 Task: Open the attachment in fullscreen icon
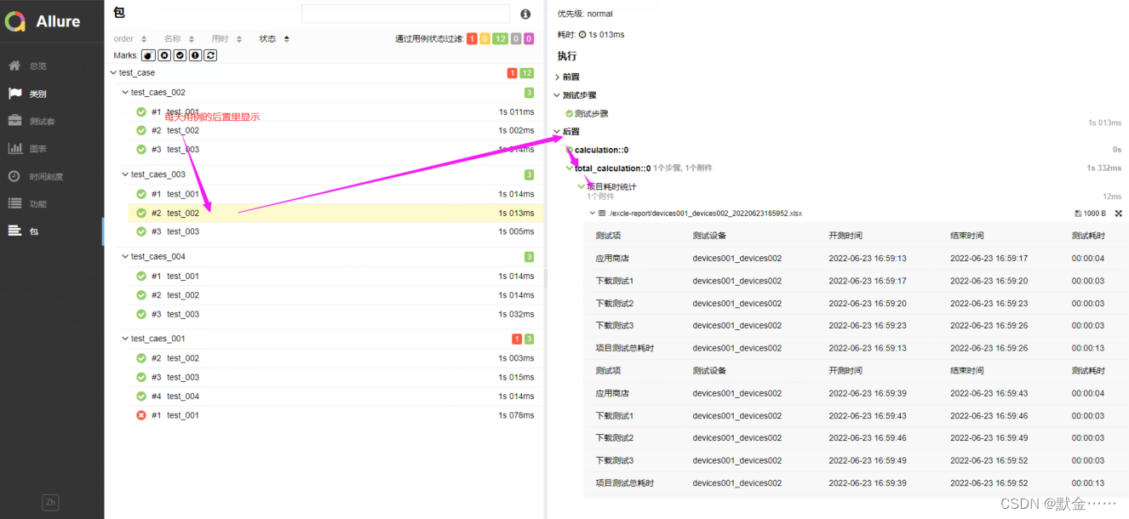pyautogui.click(x=1118, y=214)
